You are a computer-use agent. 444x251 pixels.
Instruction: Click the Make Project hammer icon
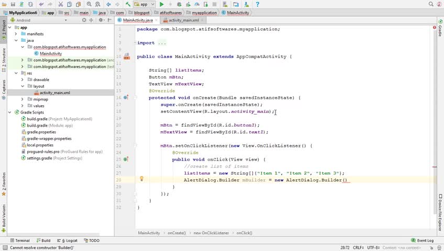pyautogui.click(x=127, y=4)
